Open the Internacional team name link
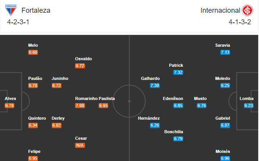259x161 pixels. (220, 10)
